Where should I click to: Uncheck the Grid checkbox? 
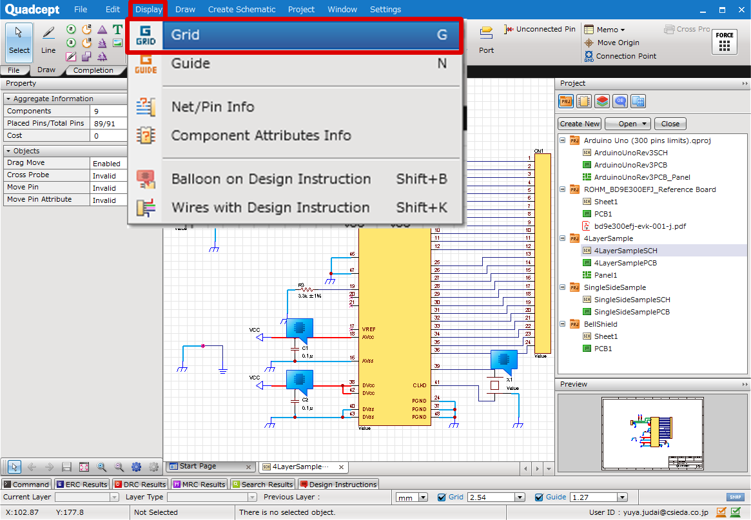click(x=442, y=497)
